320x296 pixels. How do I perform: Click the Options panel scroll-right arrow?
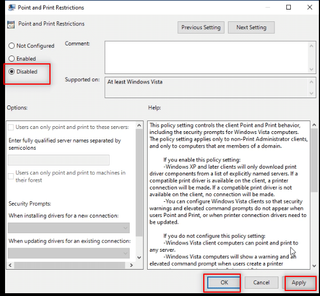tap(131, 265)
